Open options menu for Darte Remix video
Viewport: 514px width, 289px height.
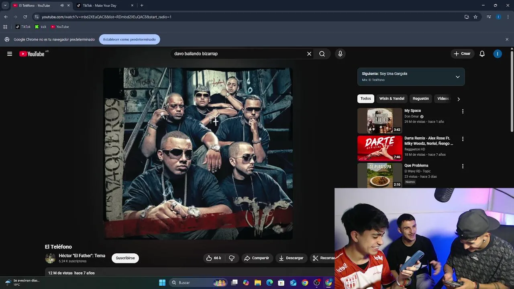coord(463,139)
